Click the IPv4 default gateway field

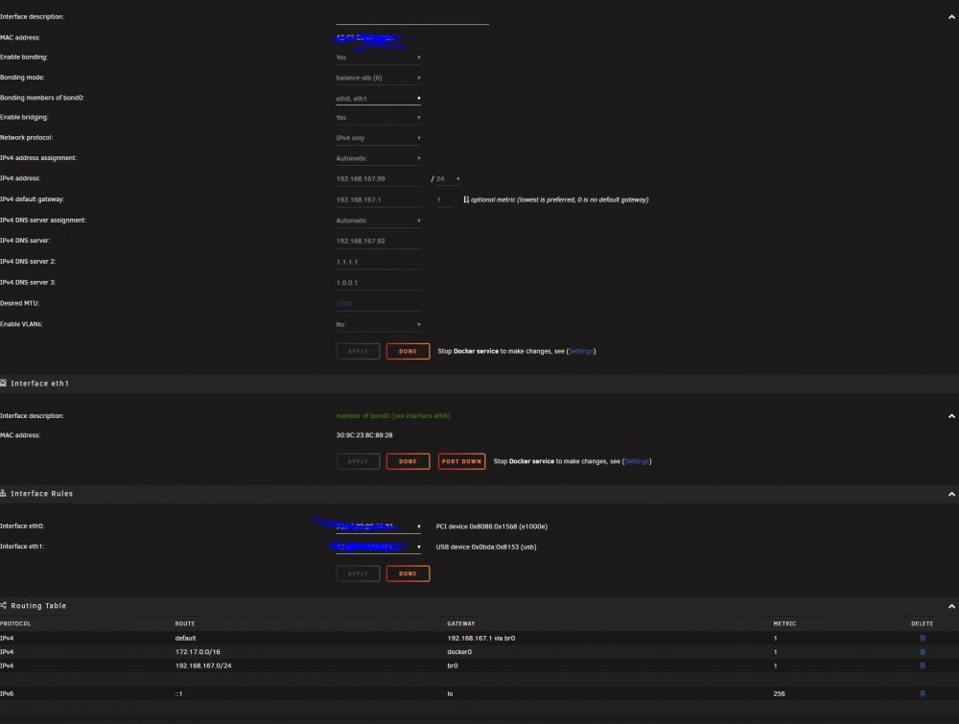[378, 200]
